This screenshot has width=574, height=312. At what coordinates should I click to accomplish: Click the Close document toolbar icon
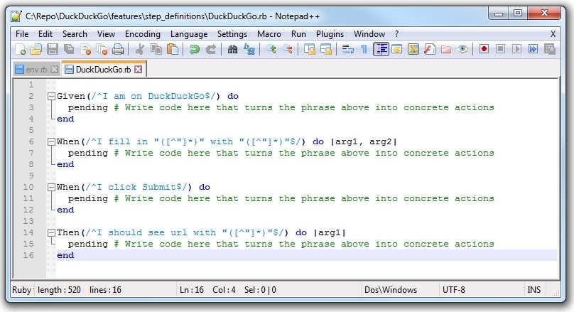pos(85,49)
